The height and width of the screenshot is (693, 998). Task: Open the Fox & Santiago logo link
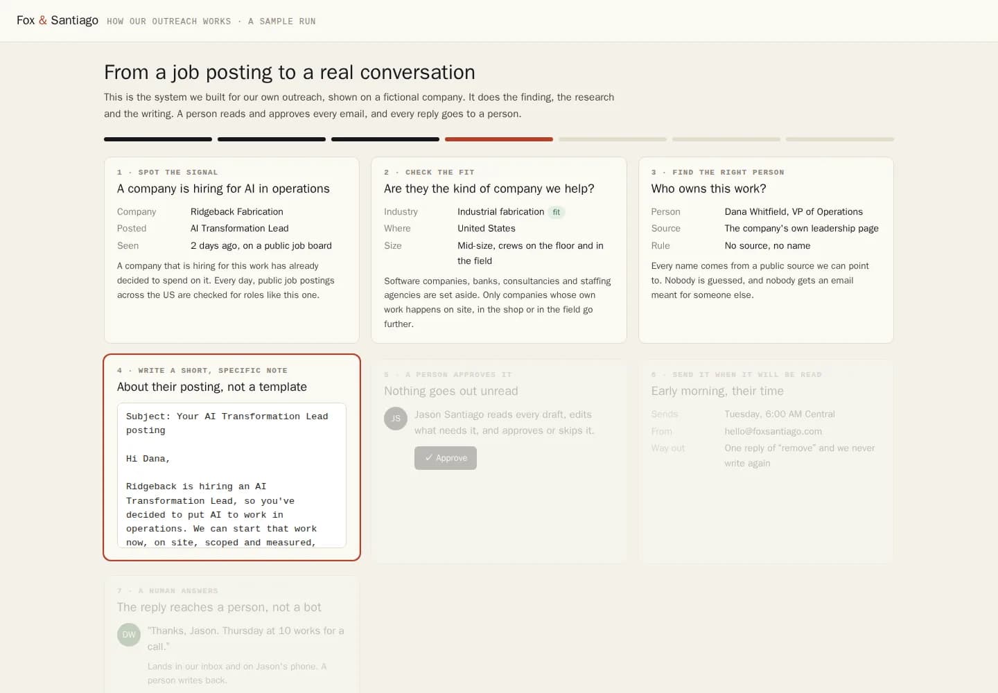pos(58,20)
